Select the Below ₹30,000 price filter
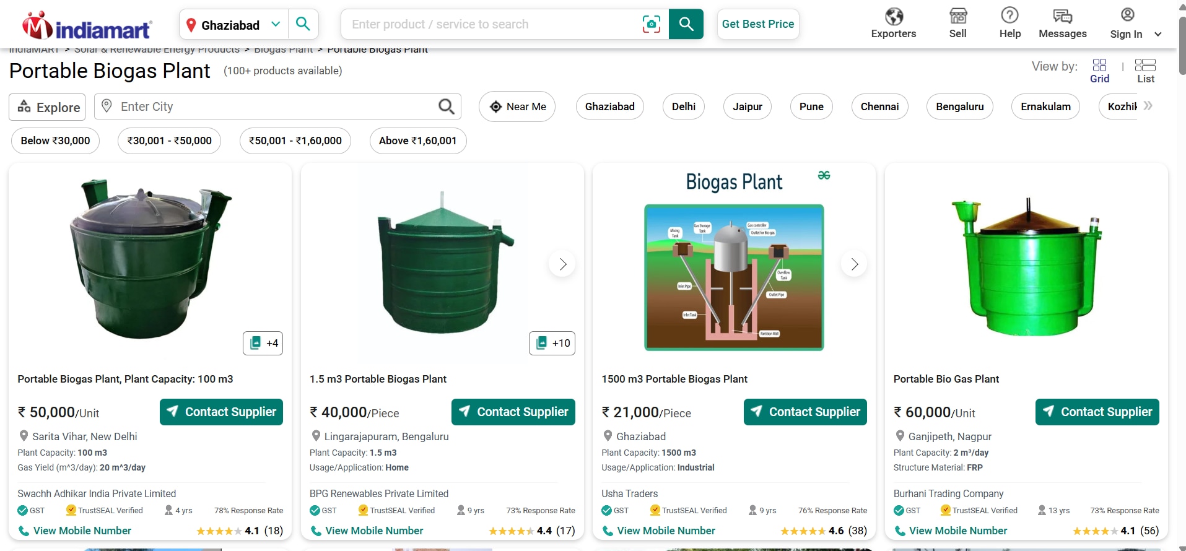 coord(55,141)
